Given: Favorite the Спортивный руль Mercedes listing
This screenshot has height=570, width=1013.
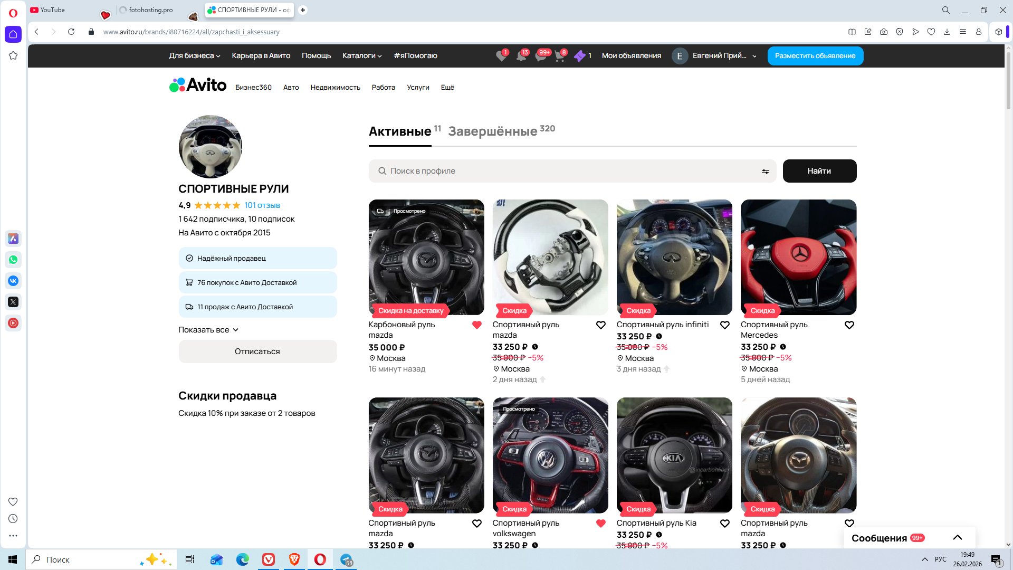Looking at the screenshot, I should (849, 325).
